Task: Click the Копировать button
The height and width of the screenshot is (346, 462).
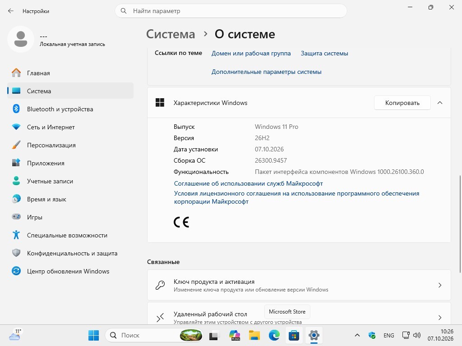Action: click(402, 103)
